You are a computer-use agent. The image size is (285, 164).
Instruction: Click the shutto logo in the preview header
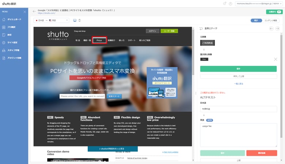(x=58, y=35)
